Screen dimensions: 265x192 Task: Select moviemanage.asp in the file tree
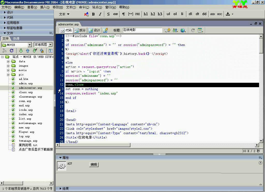click(31, 123)
